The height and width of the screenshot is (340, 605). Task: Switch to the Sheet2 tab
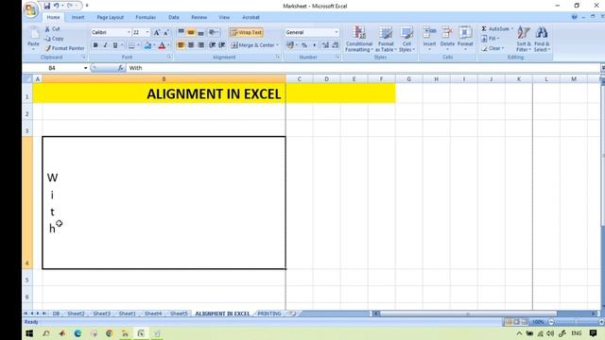(x=76, y=314)
